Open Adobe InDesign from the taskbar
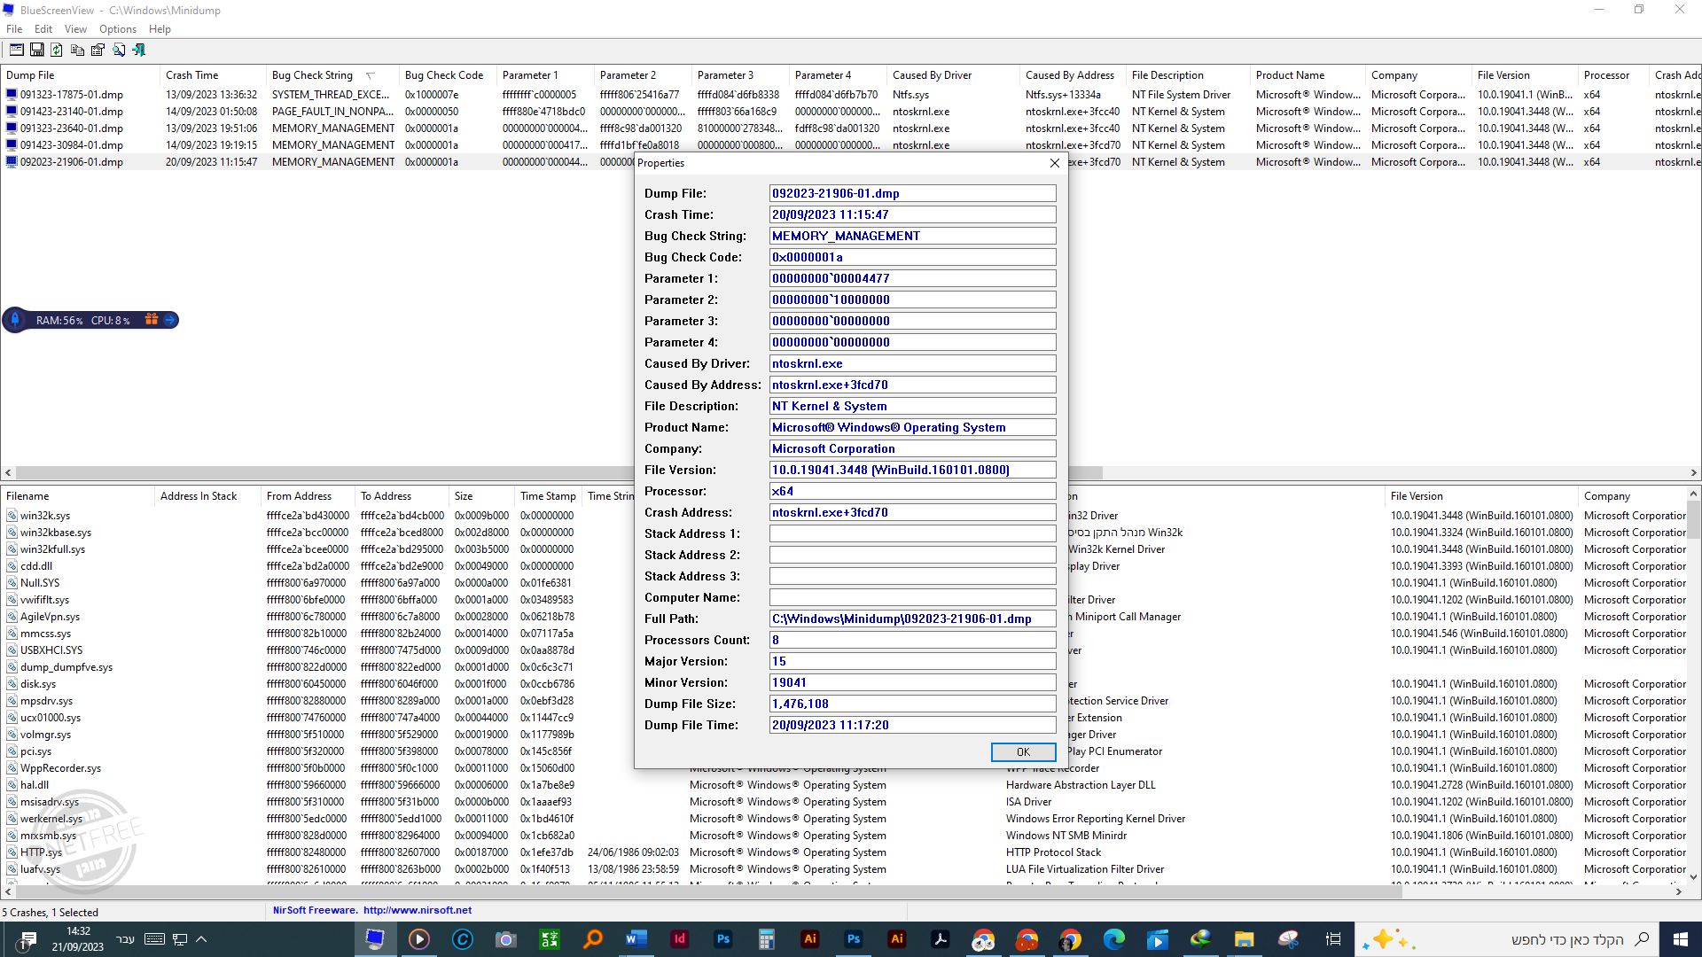Screen dimensions: 1702x957 click(679, 939)
